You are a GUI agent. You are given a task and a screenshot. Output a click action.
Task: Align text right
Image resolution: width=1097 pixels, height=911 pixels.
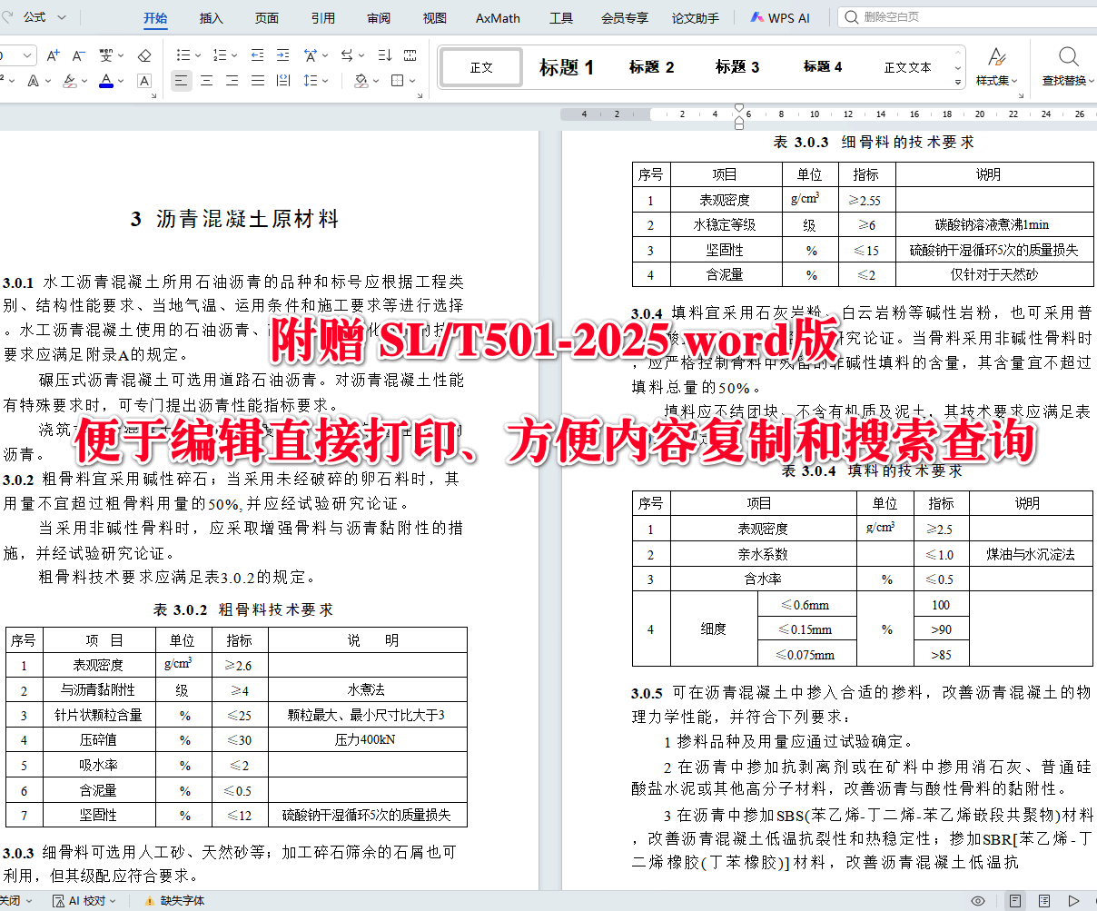(x=232, y=81)
